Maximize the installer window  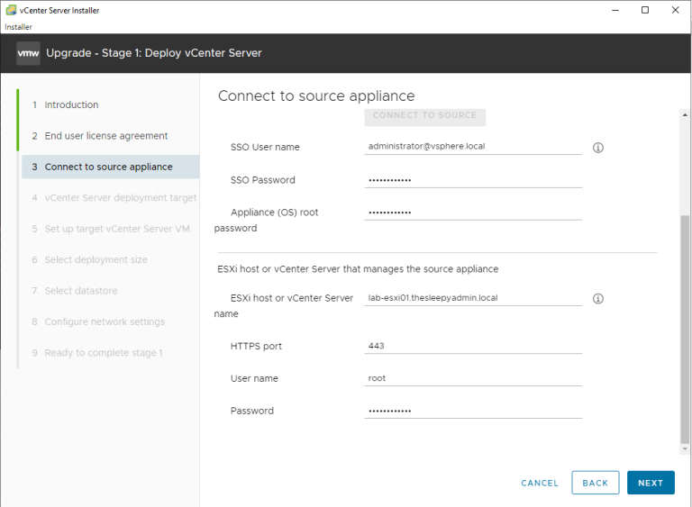645,10
